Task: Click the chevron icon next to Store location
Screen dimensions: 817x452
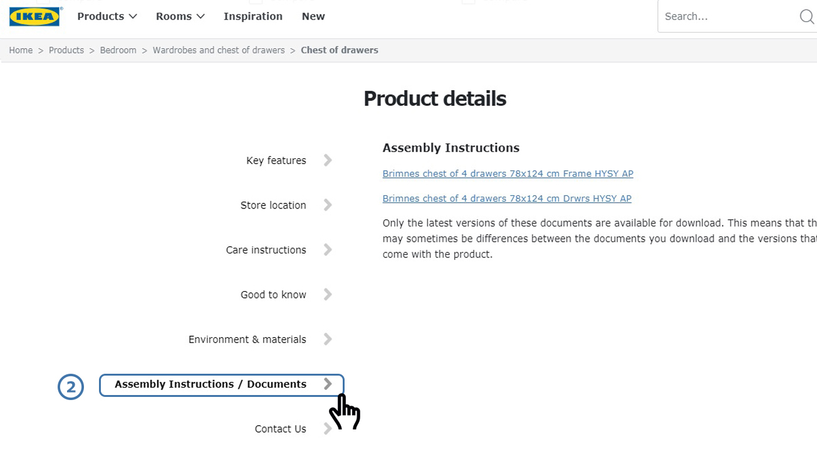Action: click(x=328, y=205)
